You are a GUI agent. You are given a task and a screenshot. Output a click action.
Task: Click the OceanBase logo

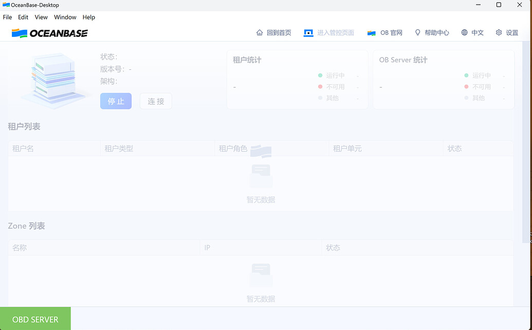[x=49, y=32]
